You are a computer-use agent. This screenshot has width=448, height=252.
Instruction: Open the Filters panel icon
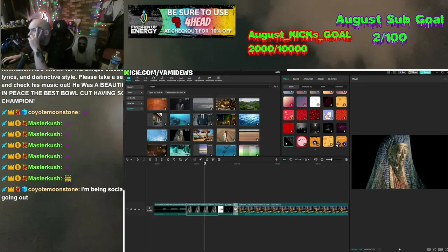(189, 79)
